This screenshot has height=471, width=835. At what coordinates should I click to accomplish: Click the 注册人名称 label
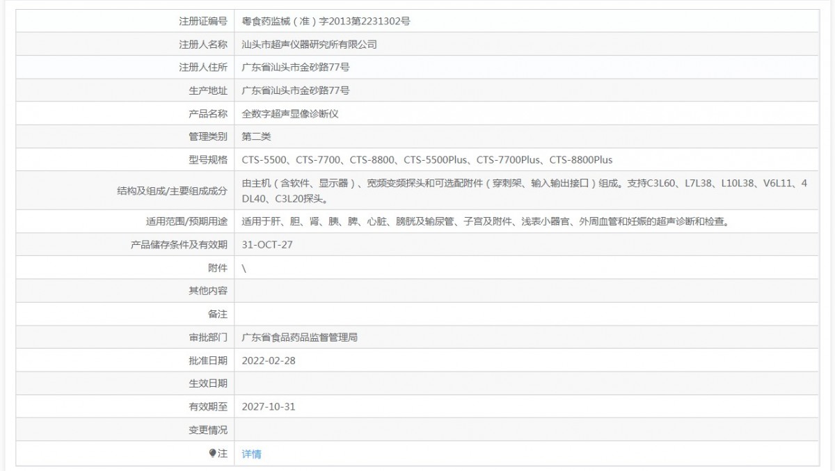pyautogui.click(x=202, y=44)
